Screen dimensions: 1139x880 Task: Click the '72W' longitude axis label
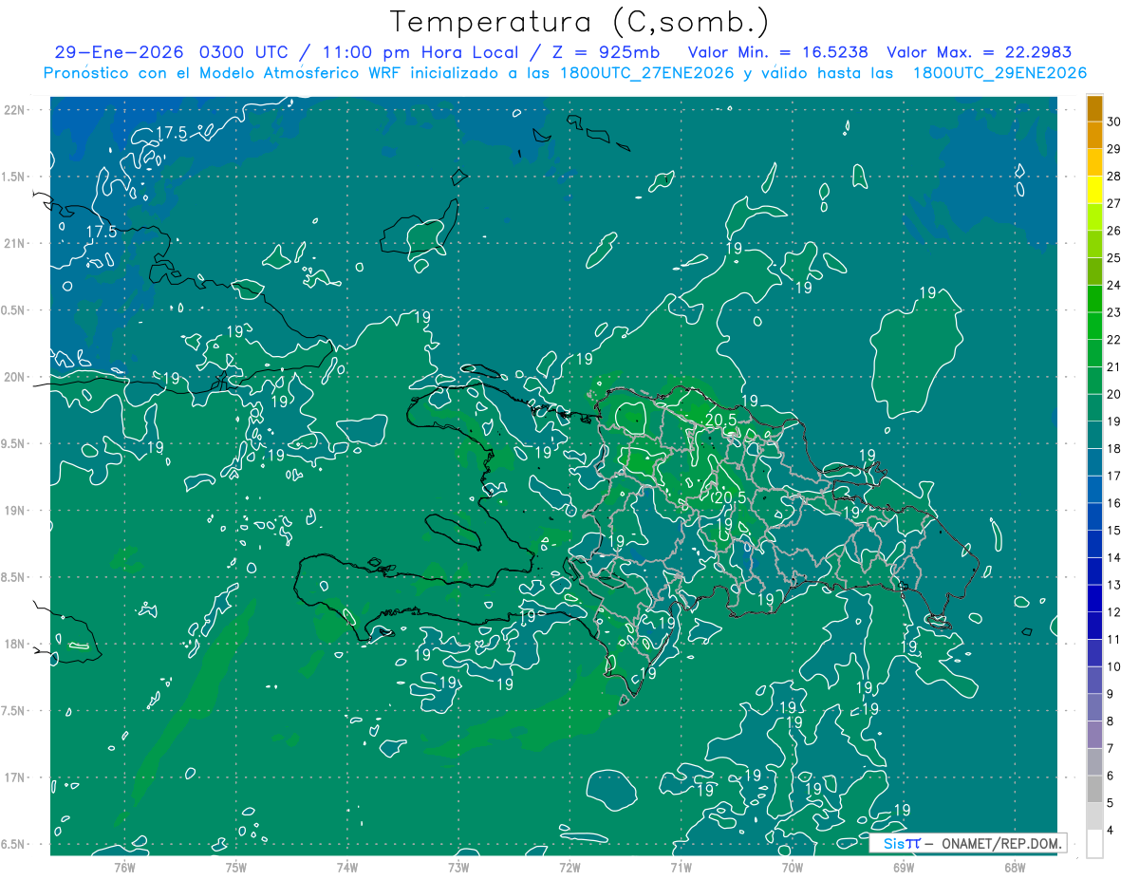569,867
